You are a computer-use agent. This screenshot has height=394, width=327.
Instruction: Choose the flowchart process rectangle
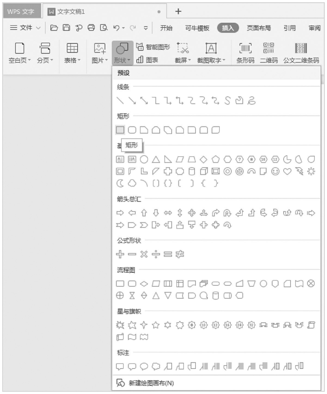[120, 284]
